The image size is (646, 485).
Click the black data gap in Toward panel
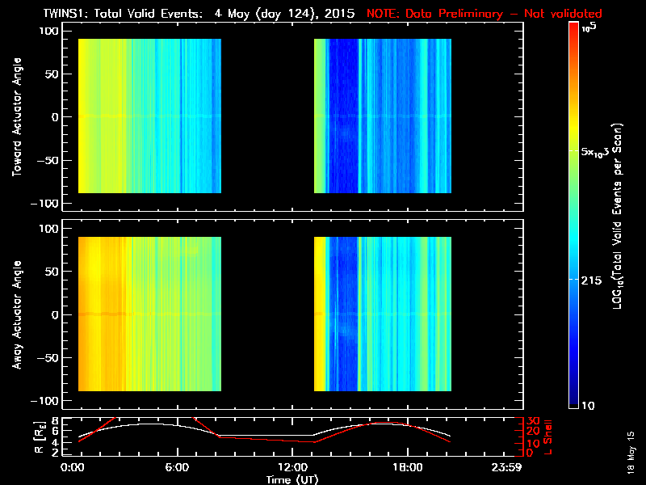click(x=266, y=117)
